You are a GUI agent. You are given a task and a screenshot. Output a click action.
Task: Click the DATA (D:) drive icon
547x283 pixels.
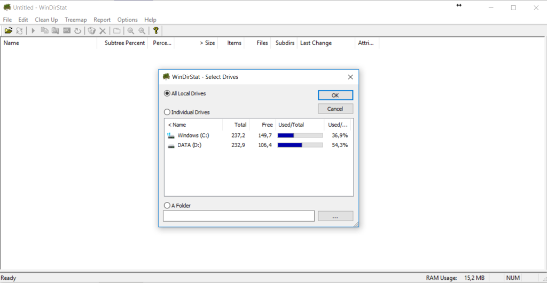pyautogui.click(x=171, y=145)
